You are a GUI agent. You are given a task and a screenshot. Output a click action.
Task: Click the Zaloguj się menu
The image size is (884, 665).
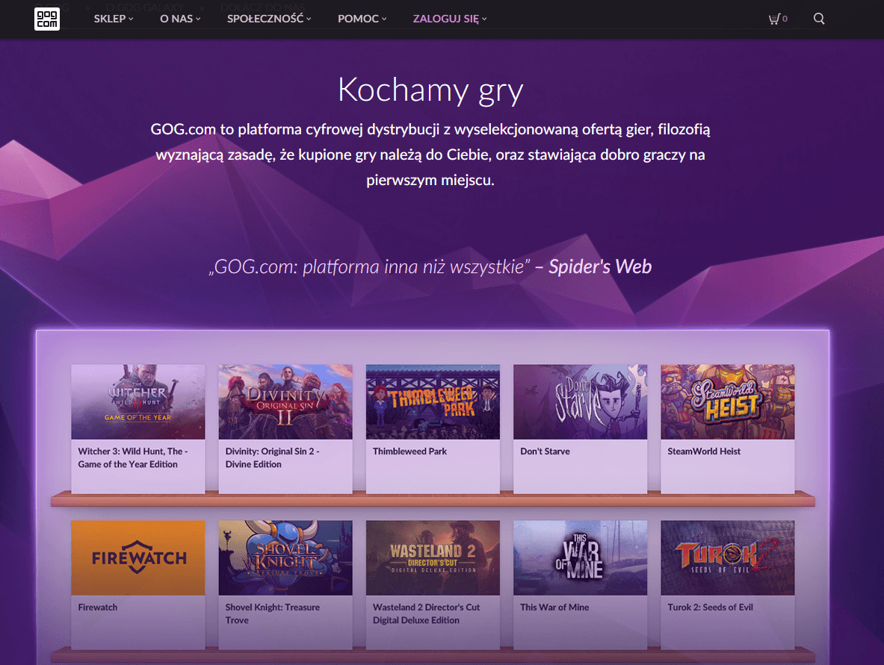tap(449, 19)
